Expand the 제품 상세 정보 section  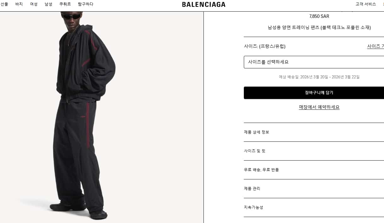(x=314, y=132)
